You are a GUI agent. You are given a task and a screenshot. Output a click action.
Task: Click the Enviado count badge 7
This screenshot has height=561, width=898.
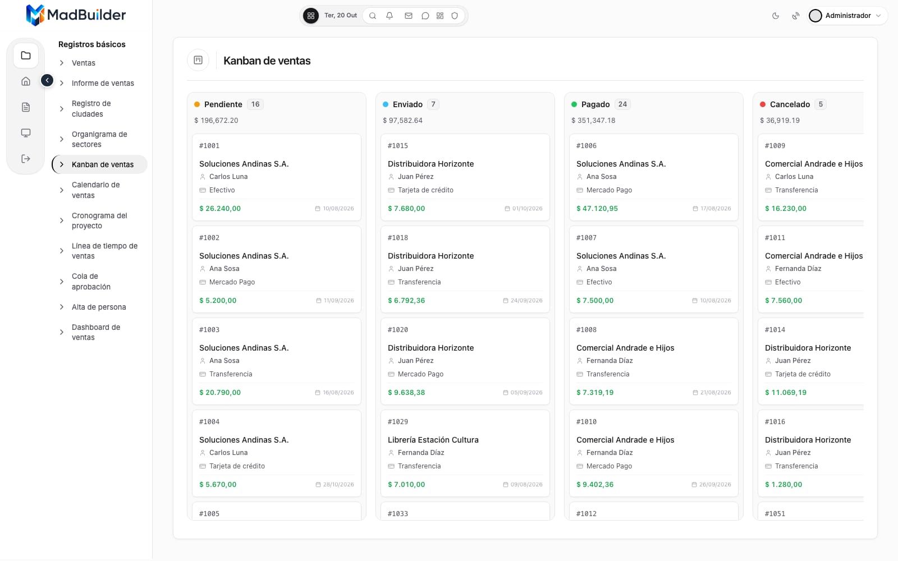click(x=433, y=104)
